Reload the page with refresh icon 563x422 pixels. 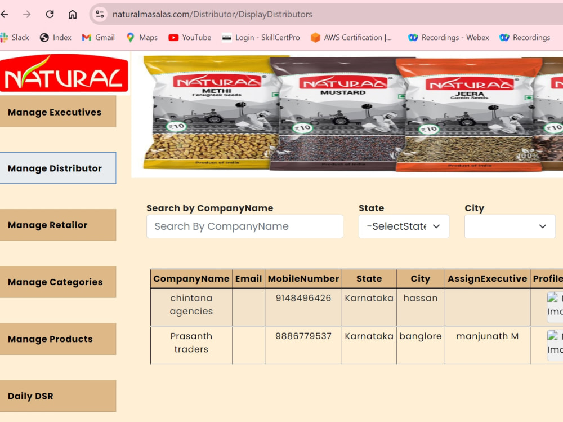[50, 15]
